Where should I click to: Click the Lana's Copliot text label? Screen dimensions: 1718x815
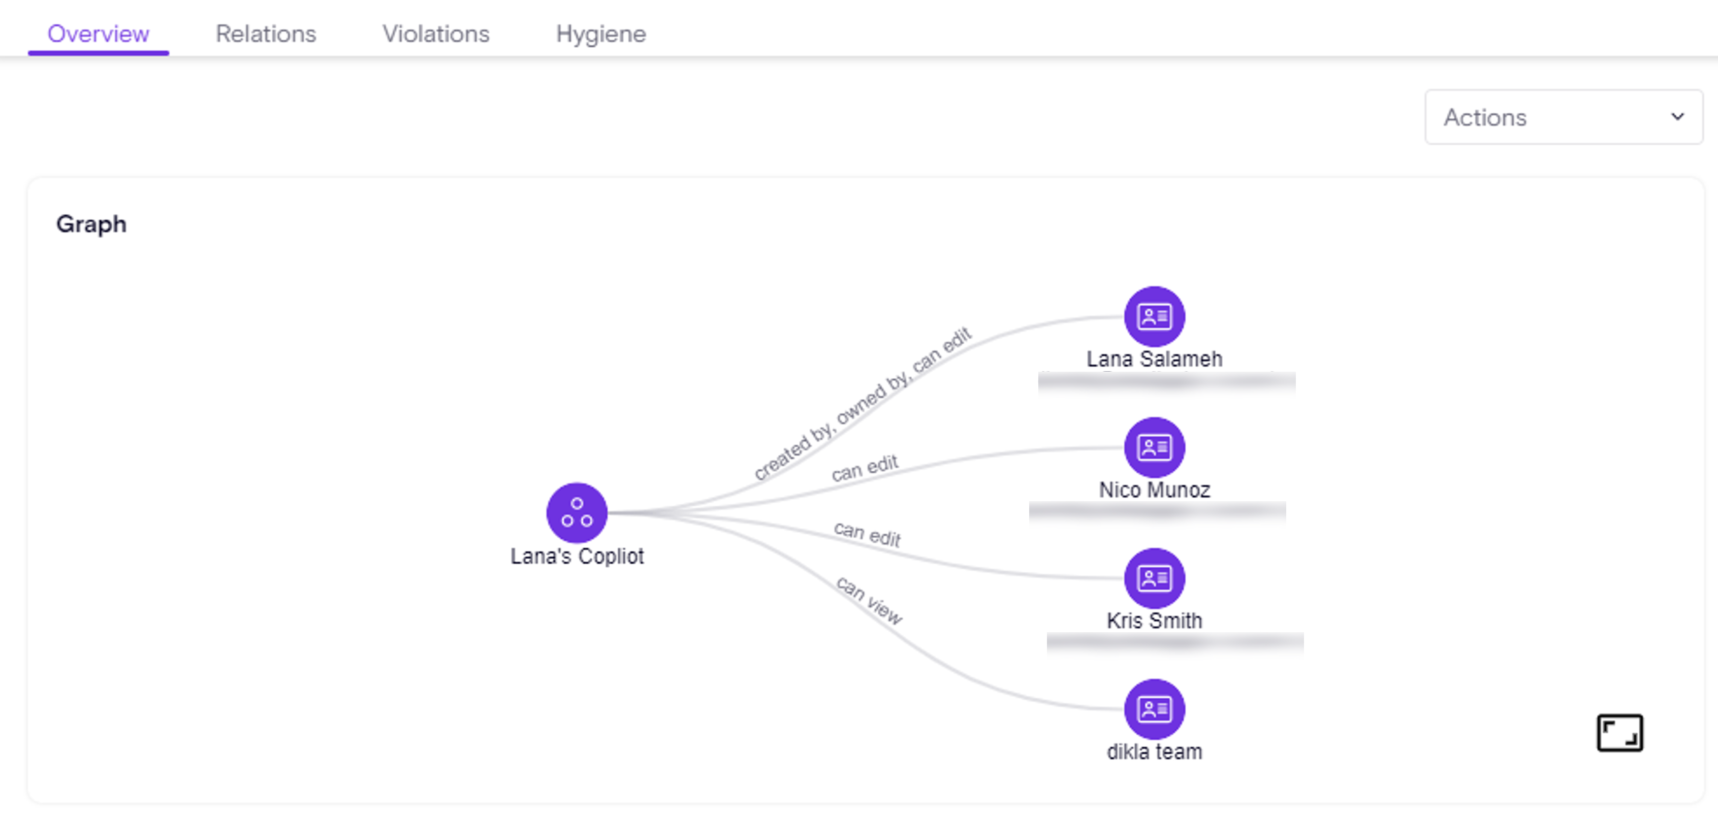576,556
